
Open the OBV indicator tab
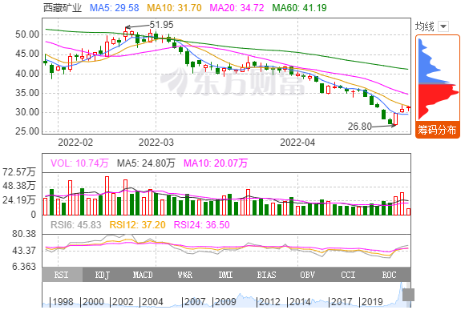(x=308, y=275)
